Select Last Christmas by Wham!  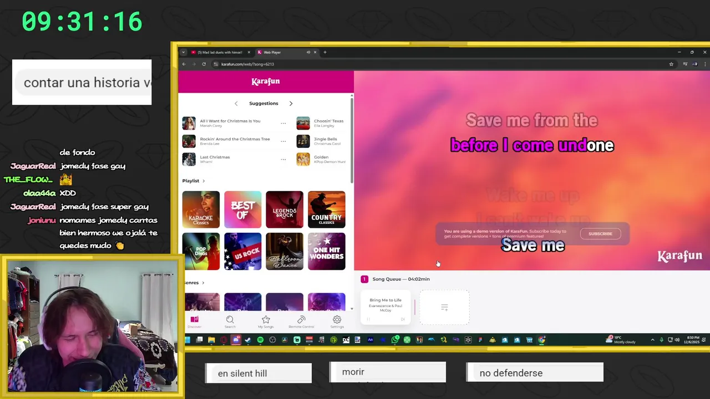[x=230, y=159]
